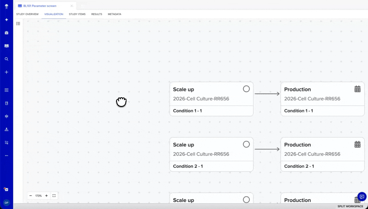Open the DP user profile avatar
This screenshot has width=368, height=209.
(6, 203)
